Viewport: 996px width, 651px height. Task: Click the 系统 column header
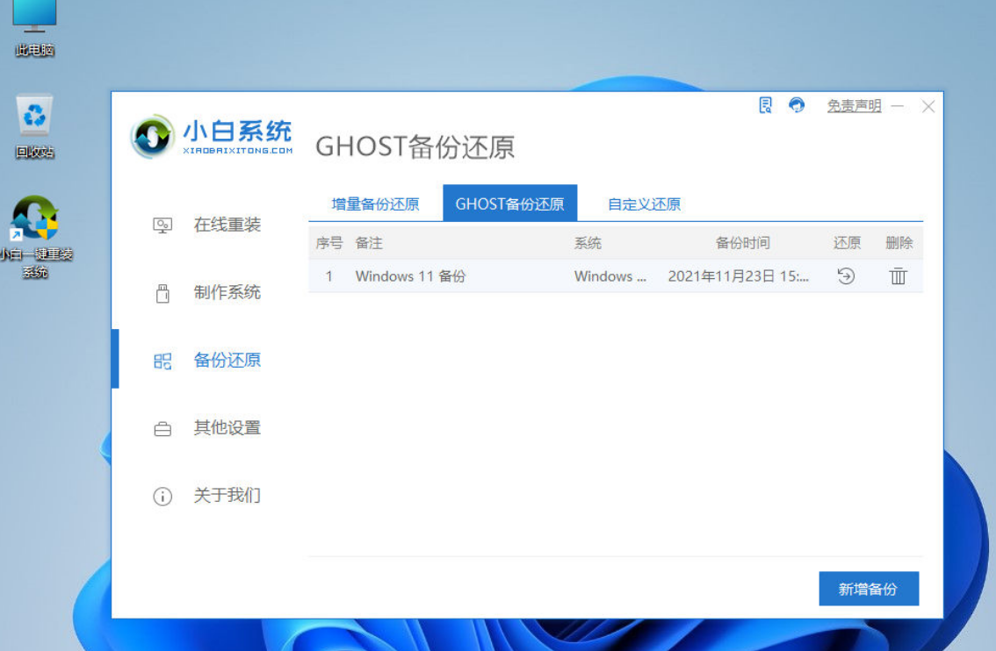click(588, 242)
